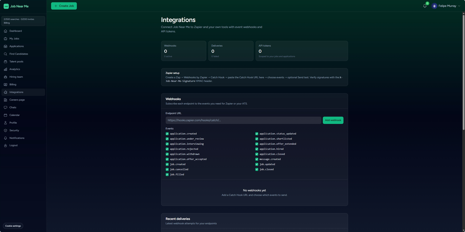Click the Job Near Me logo icon

(6, 6)
